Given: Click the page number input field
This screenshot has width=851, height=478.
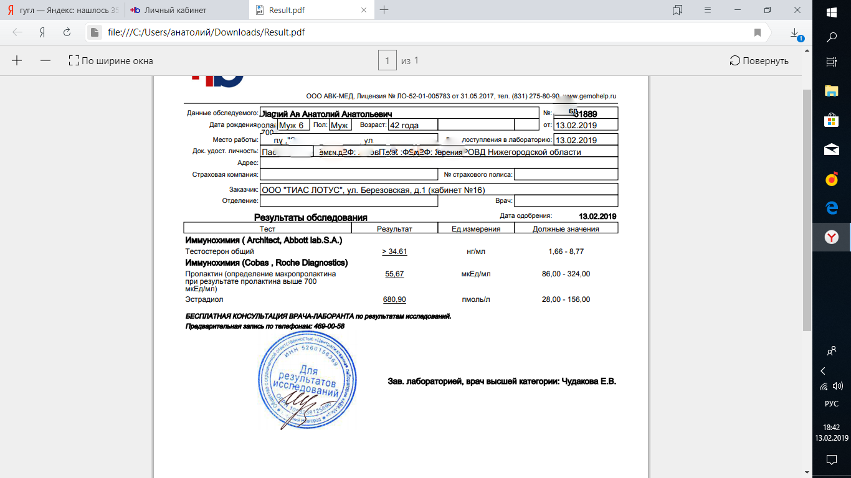Looking at the screenshot, I should (x=387, y=60).
